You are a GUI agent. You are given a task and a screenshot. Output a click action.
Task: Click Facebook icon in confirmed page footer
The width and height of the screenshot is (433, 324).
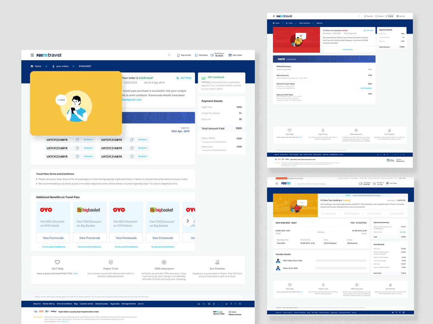click(x=231, y=304)
